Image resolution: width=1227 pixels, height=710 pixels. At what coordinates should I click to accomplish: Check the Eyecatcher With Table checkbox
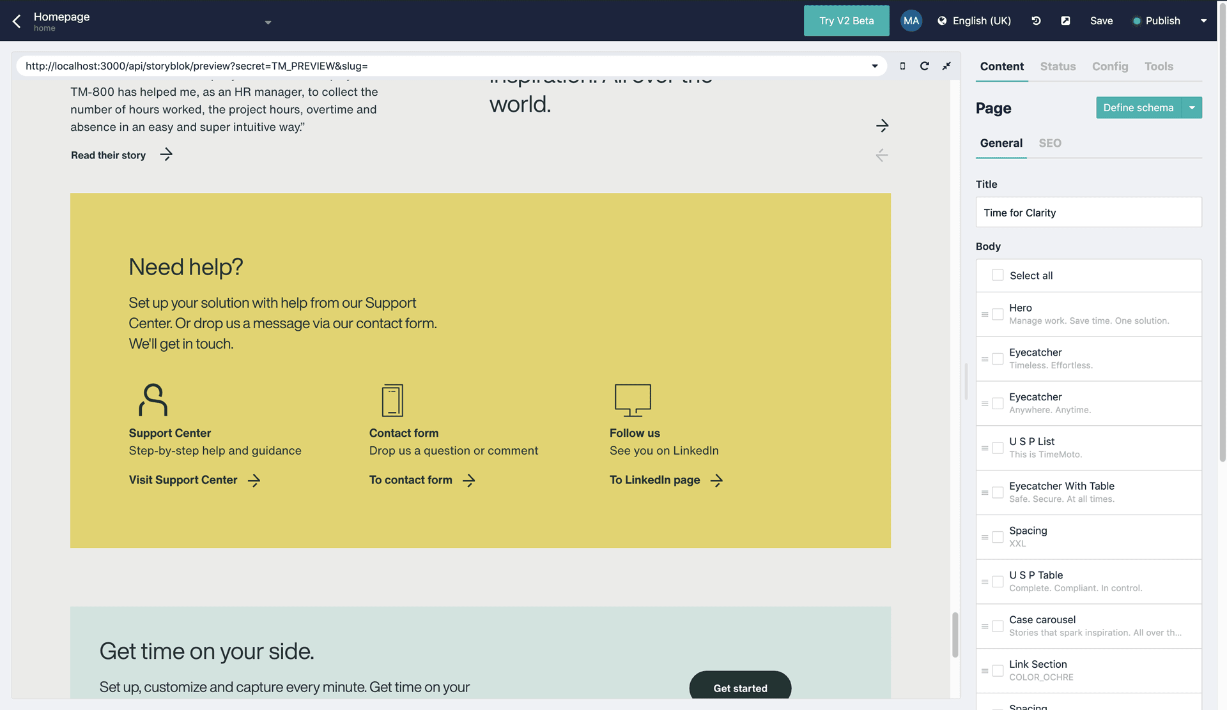pyautogui.click(x=997, y=492)
